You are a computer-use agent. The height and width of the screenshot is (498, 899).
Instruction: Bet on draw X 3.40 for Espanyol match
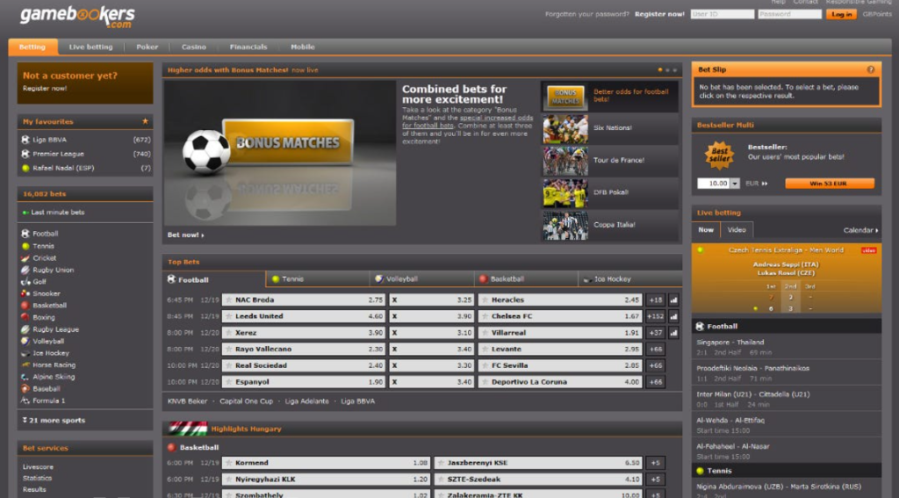(432, 381)
